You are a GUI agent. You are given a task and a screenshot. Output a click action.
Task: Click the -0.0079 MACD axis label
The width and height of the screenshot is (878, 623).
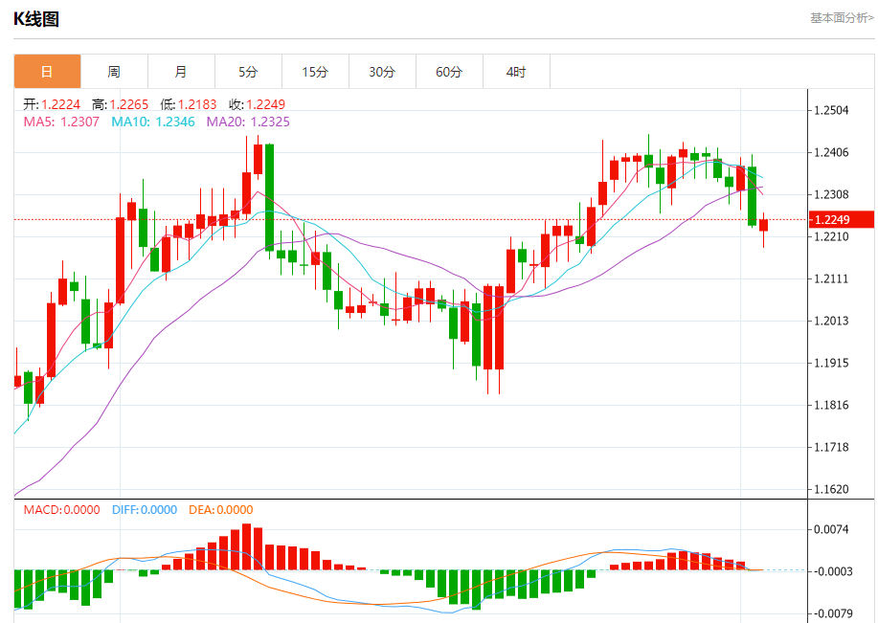pos(832,614)
